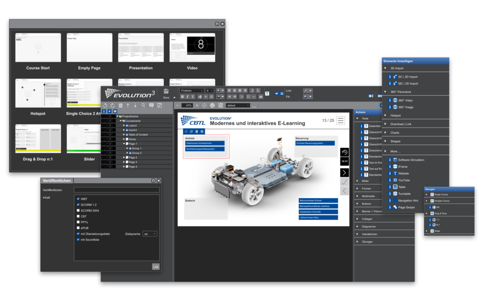Uncheck mit Soundliste checkbox

78,239
